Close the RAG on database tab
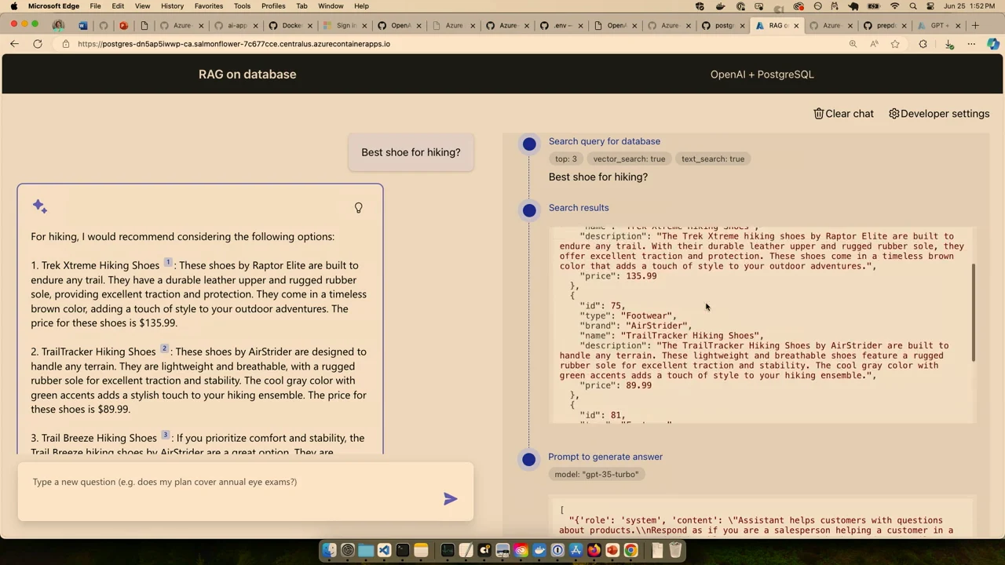The width and height of the screenshot is (1005, 565). coord(796,25)
